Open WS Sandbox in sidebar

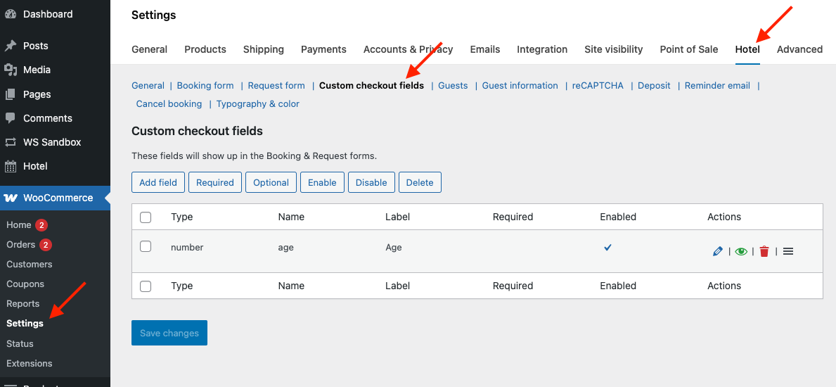click(x=52, y=142)
